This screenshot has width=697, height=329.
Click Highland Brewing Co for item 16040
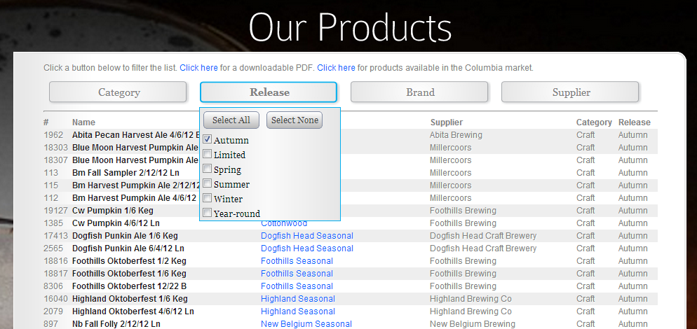(471, 299)
